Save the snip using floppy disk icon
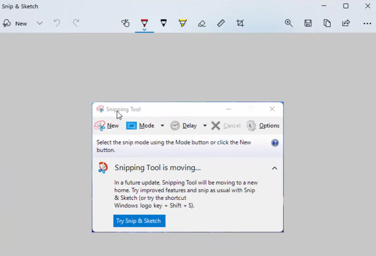This screenshot has width=376, height=256. click(308, 23)
